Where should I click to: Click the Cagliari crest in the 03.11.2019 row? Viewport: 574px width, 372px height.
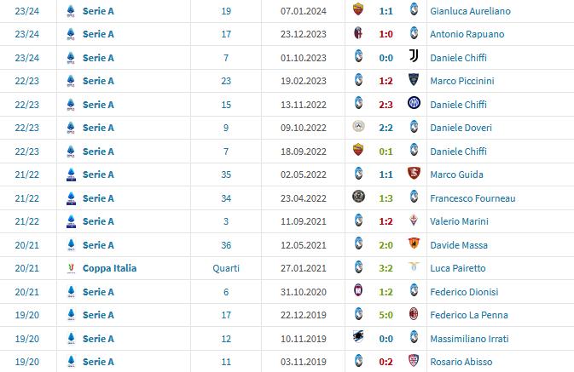pos(415,361)
